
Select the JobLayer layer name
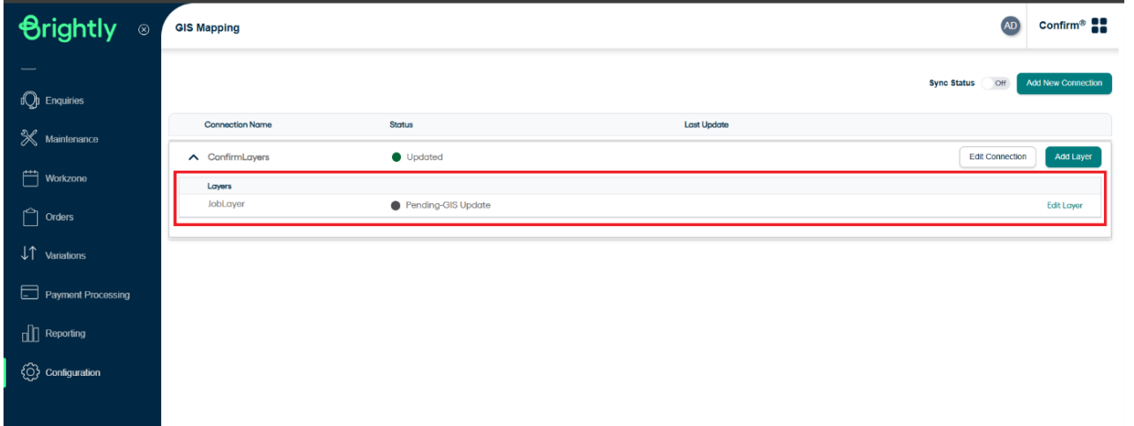click(x=226, y=204)
